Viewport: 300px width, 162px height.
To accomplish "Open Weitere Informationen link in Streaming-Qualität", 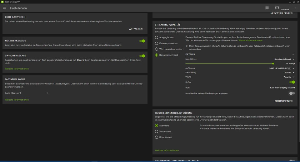I will pyautogui.click(x=250, y=40).
